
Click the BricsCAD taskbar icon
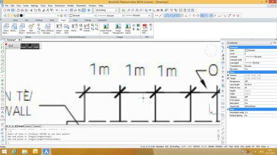click(x=46, y=152)
